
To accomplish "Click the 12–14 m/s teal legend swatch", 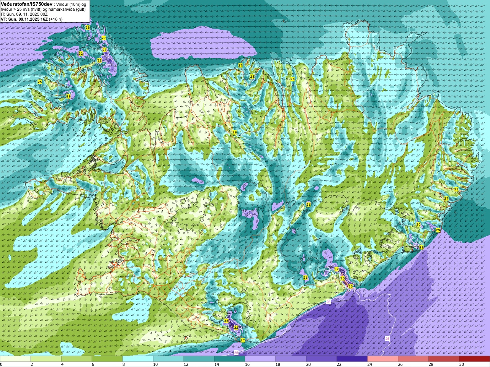I will [x=199, y=359].
